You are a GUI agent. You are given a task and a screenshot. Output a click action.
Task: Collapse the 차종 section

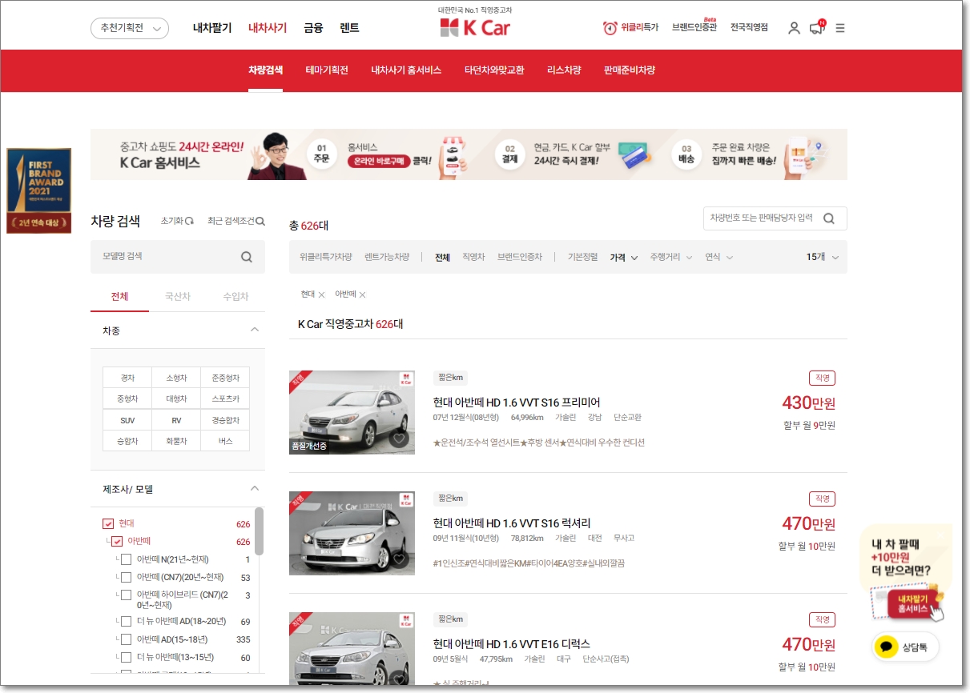pyautogui.click(x=255, y=330)
